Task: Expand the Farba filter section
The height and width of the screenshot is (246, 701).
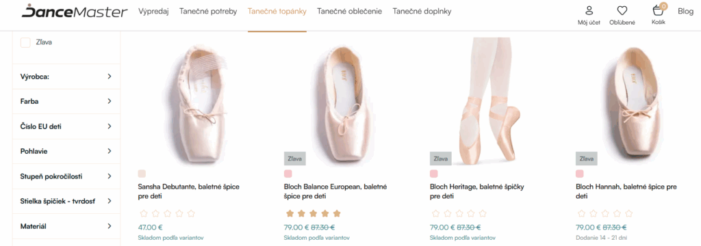Action: click(x=66, y=101)
